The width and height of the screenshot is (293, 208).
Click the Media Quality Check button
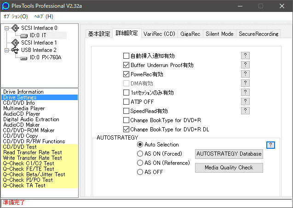[x=229, y=168]
